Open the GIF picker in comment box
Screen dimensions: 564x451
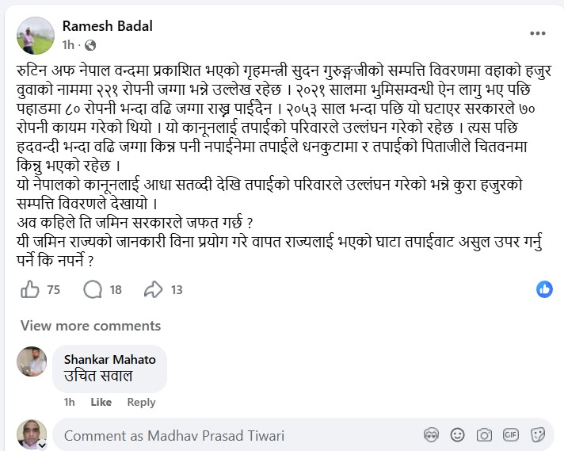510,435
